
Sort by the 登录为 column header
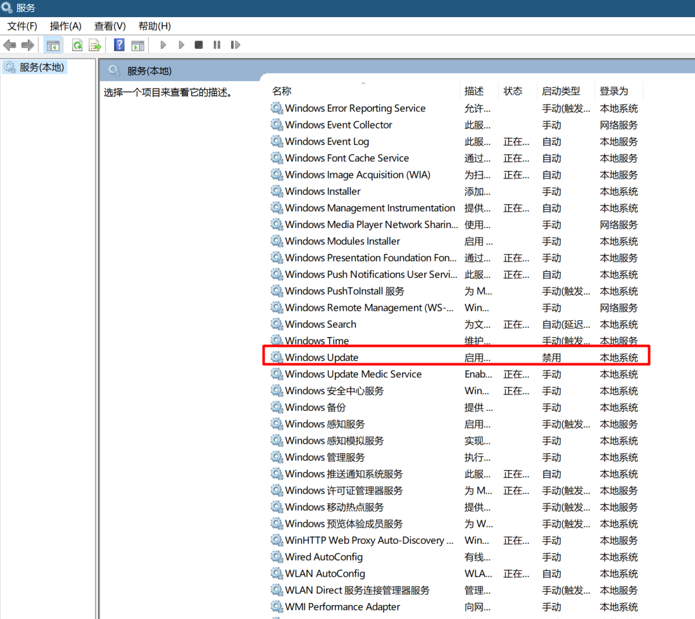tap(614, 91)
